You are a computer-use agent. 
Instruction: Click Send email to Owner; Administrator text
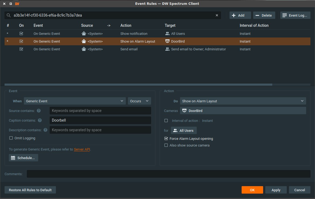coord(198,49)
